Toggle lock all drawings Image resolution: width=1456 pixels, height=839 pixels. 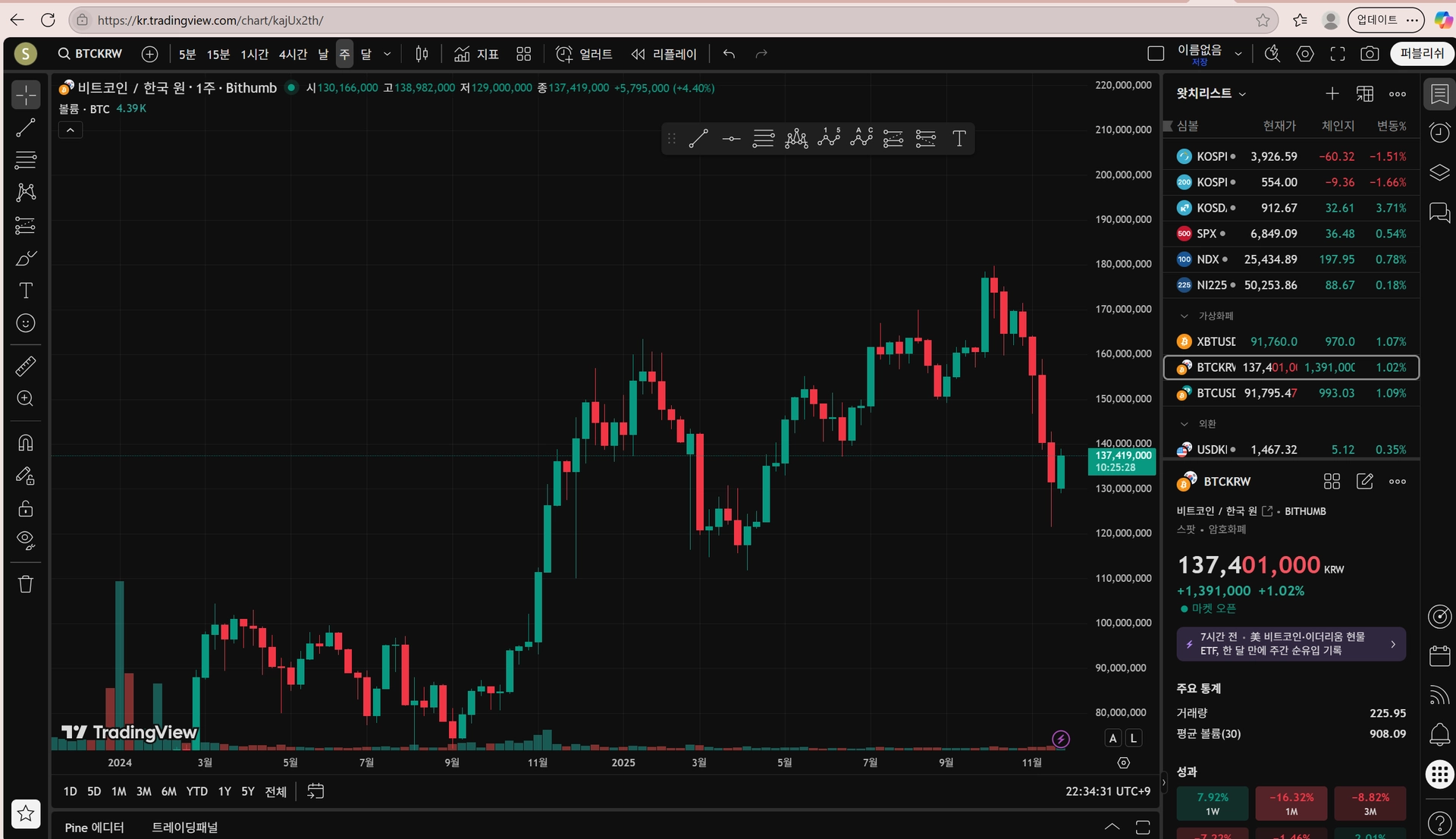[x=26, y=508]
